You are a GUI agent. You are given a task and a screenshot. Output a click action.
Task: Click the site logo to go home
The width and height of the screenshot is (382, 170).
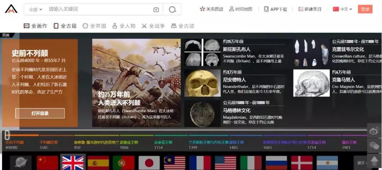[11, 9]
